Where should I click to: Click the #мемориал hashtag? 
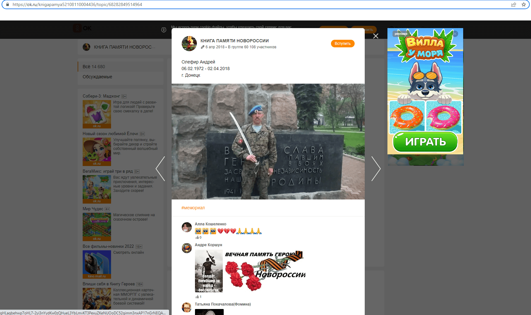[193, 208]
